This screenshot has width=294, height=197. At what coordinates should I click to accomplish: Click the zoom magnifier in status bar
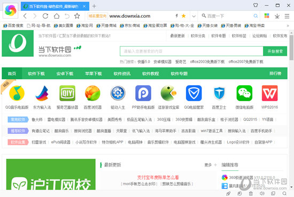[284, 193]
